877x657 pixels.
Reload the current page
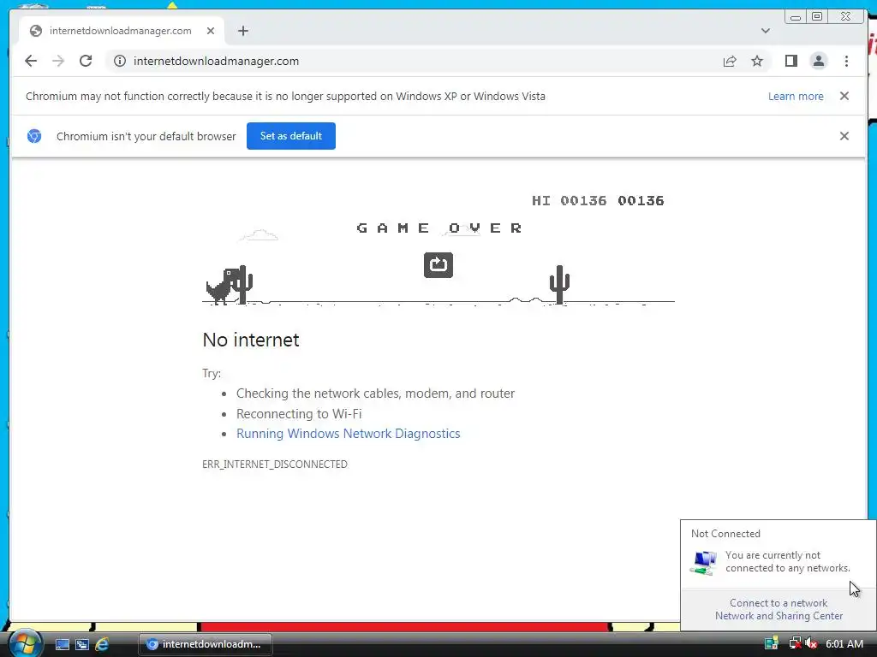[86, 61]
